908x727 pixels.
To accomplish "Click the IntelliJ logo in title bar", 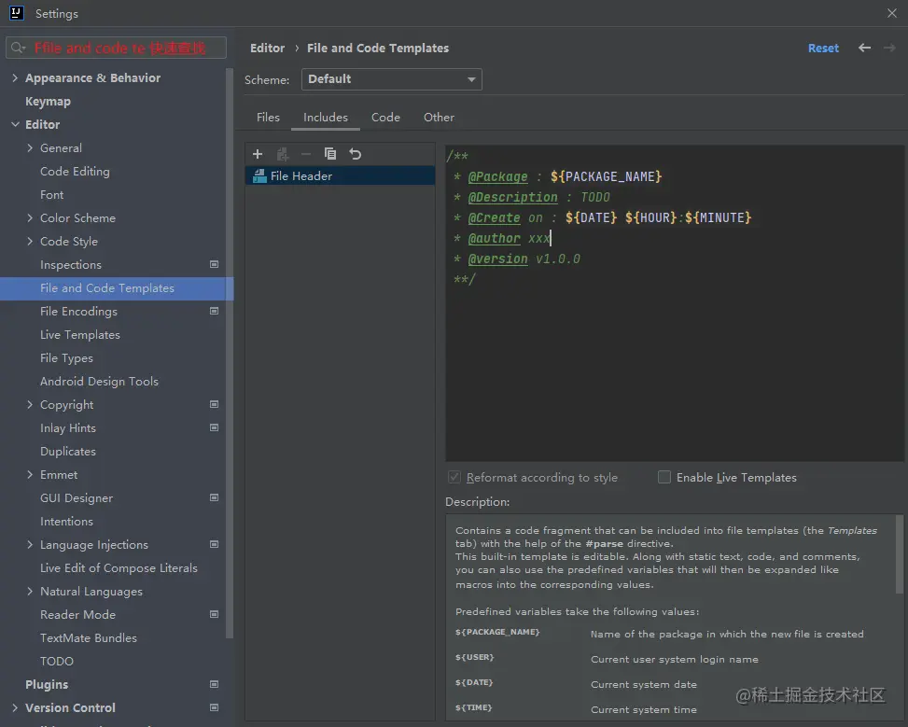I will click(17, 13).
